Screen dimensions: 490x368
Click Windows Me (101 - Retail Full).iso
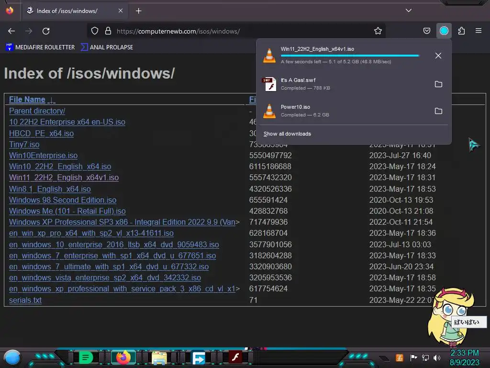pyautogui.click(x=67, y=211)
